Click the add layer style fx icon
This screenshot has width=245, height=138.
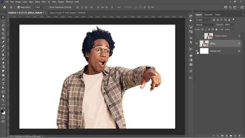(218, 136)
